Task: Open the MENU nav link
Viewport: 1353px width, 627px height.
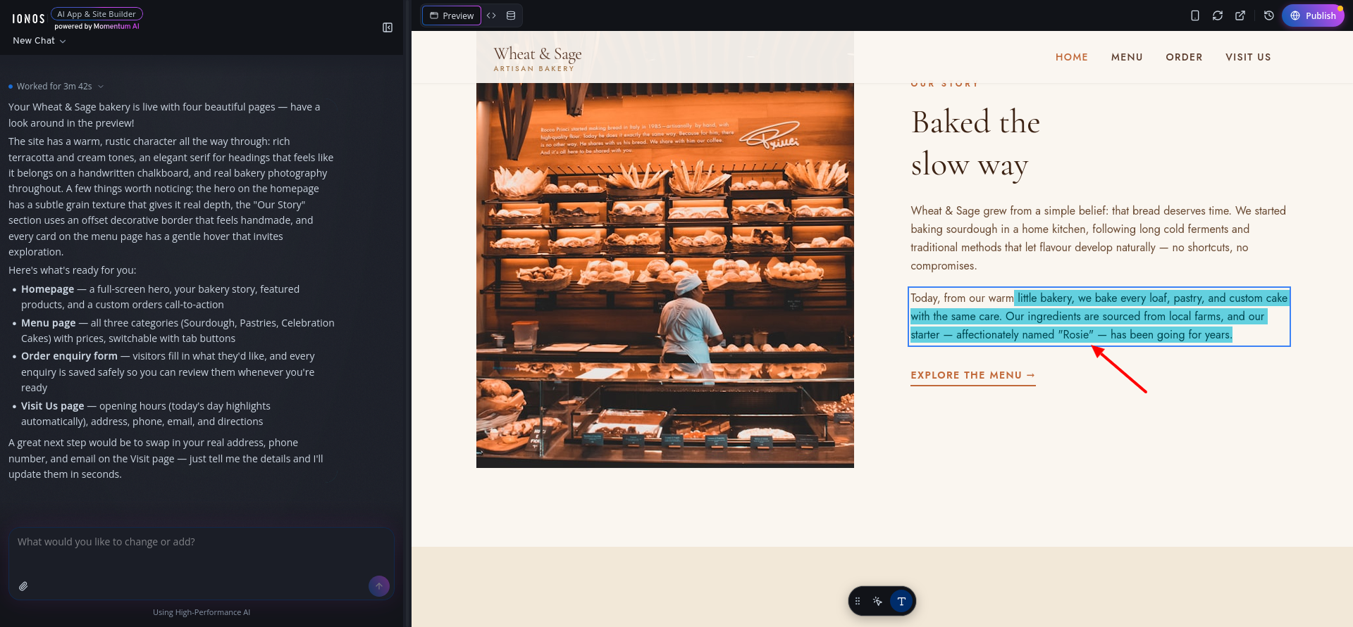Action: [1127, 57]
